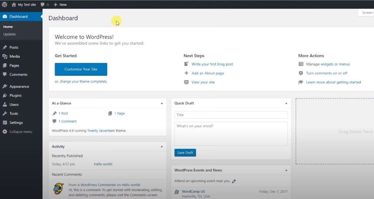Click the Pages icon in sidebar
The width and height of the screenshot is (374, 199).
point(5,65)
